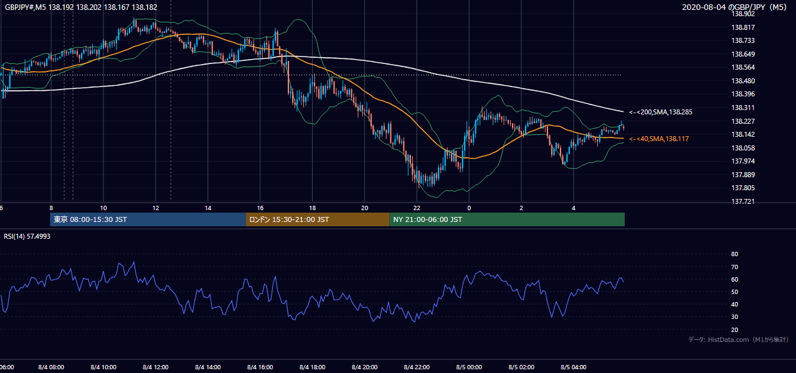Image resolution: width=796 pixels, height=373 pixels.
Task: Click hour label 18 under price chart
Action: point(313,208)
